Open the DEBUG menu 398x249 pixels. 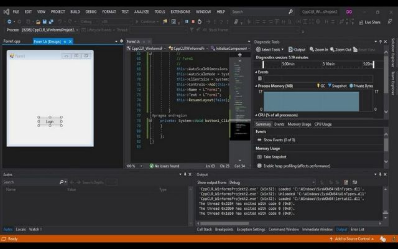91,12
